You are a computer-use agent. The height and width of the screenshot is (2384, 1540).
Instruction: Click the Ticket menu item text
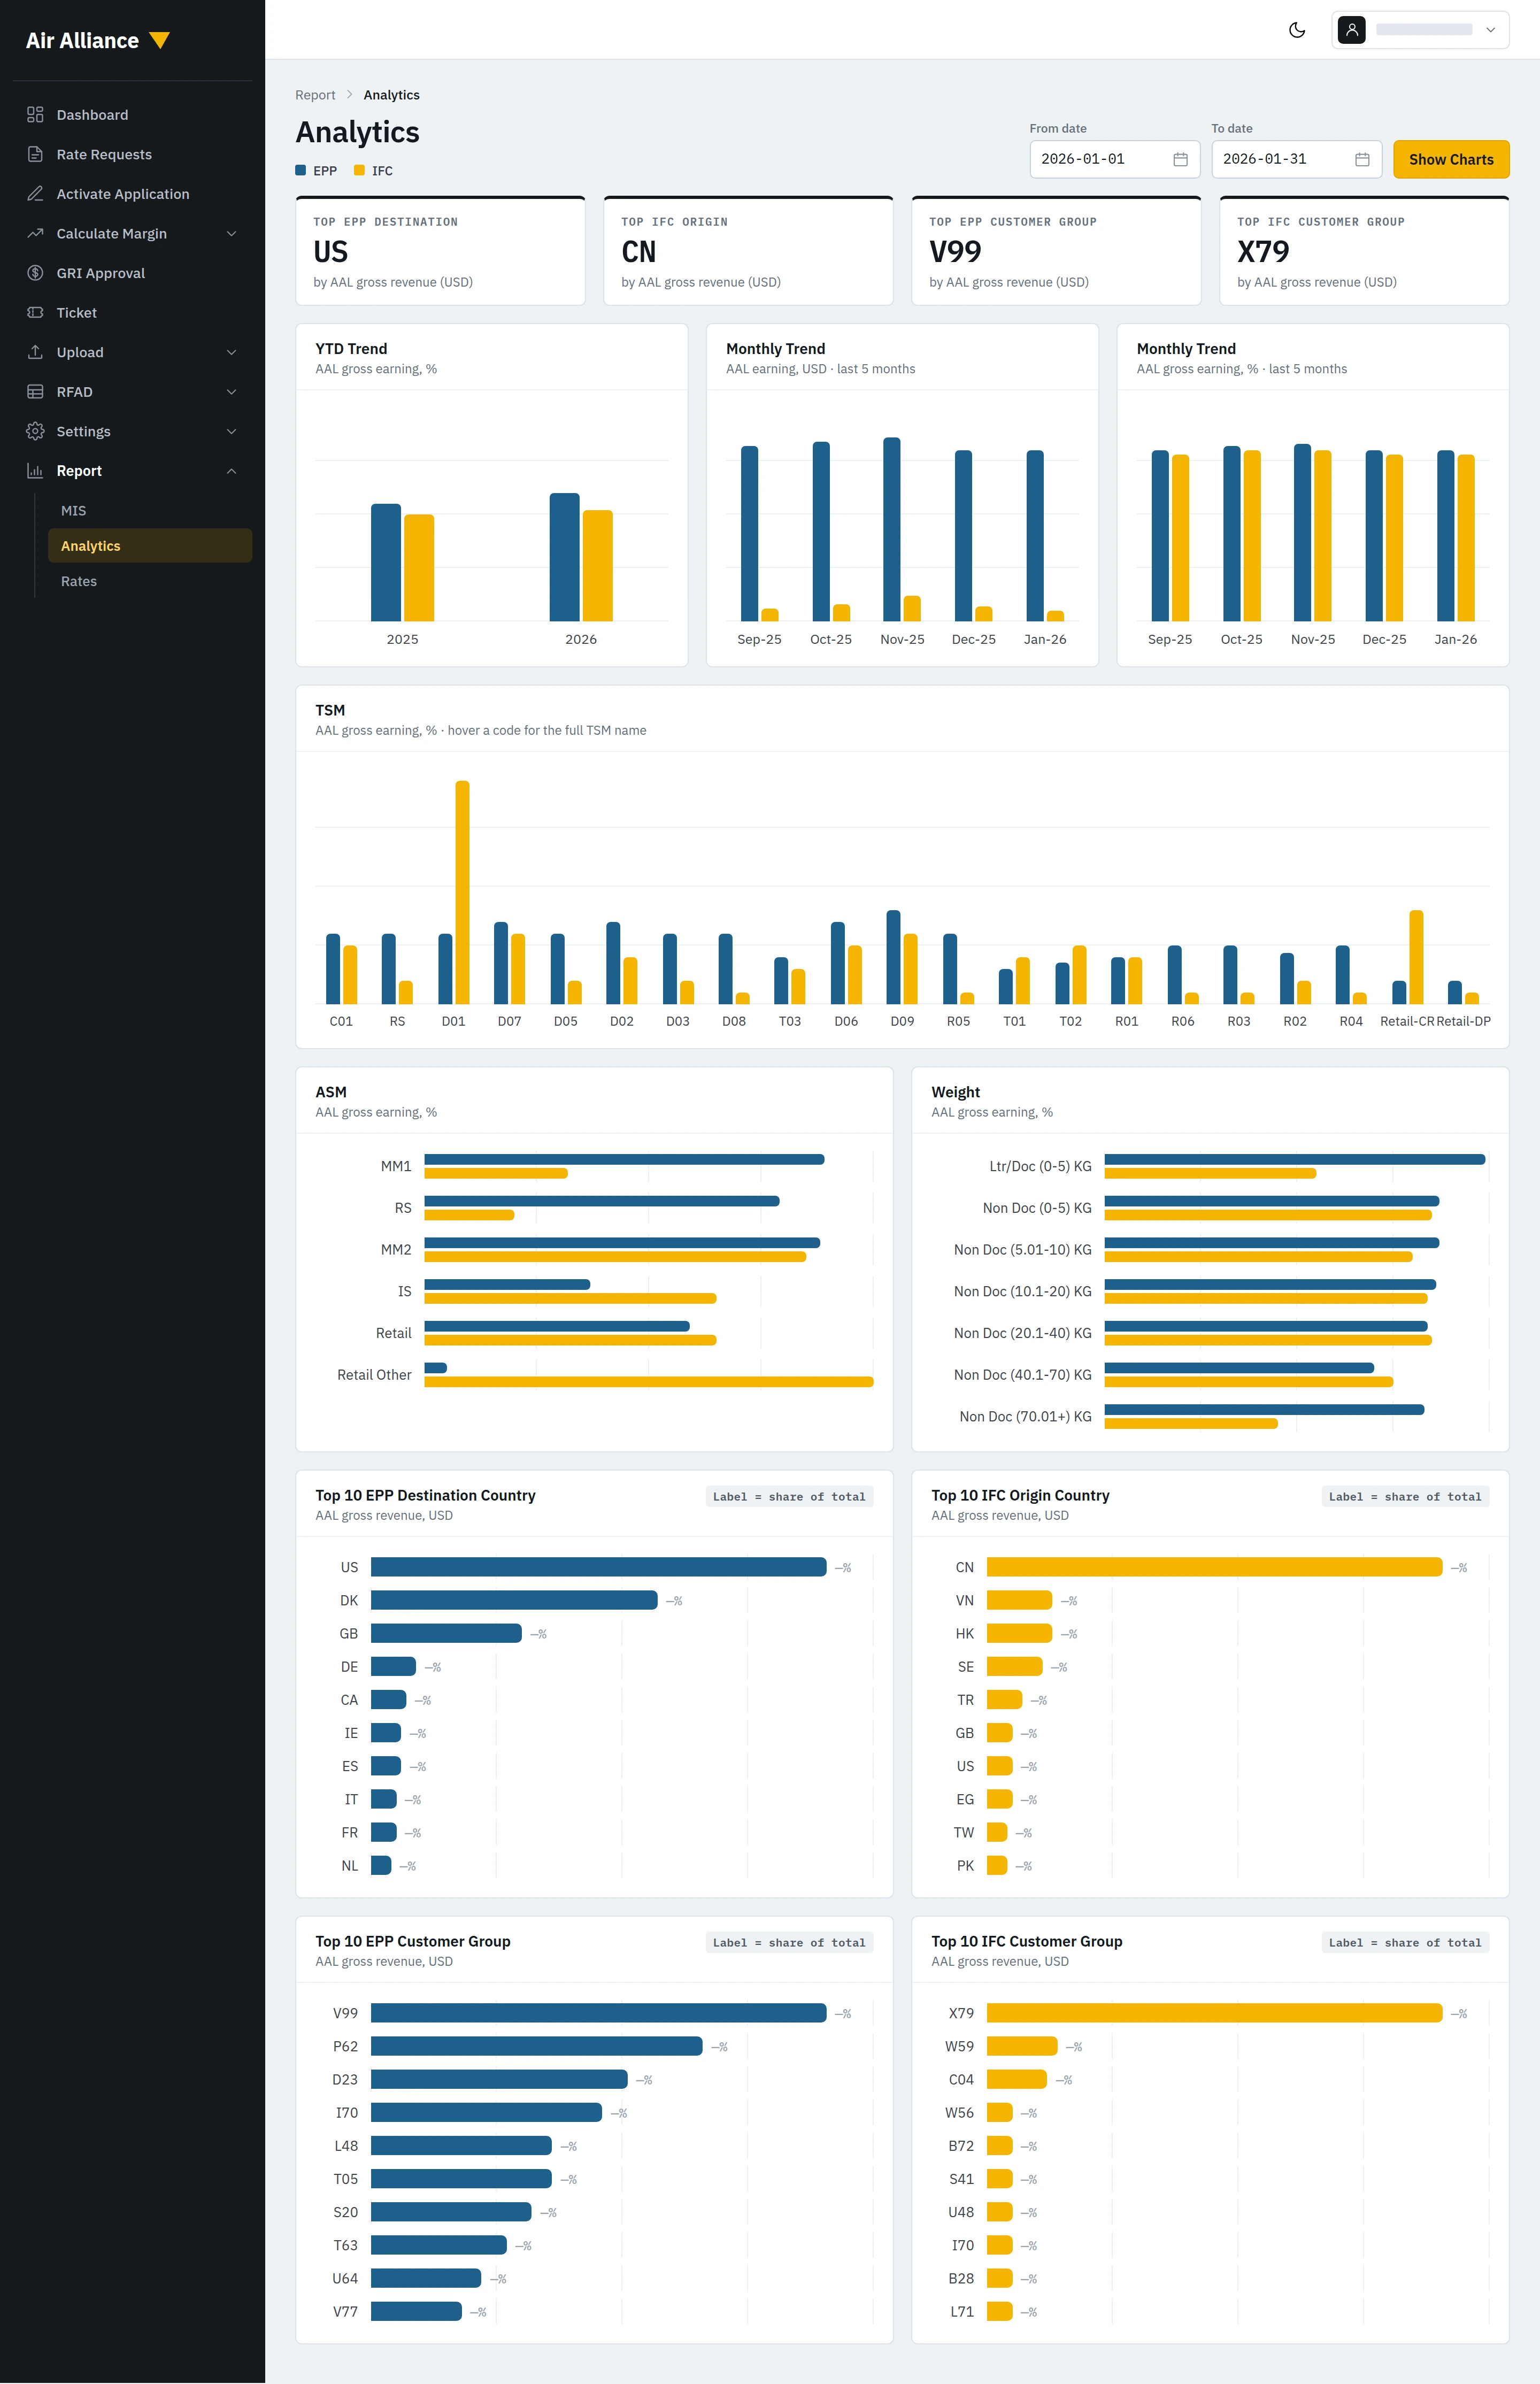[x=77, y=313]
